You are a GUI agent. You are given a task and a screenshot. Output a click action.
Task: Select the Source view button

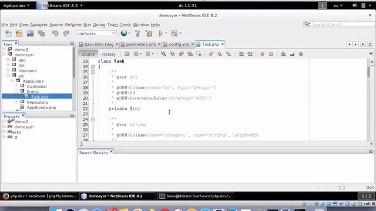click(88, 54)
